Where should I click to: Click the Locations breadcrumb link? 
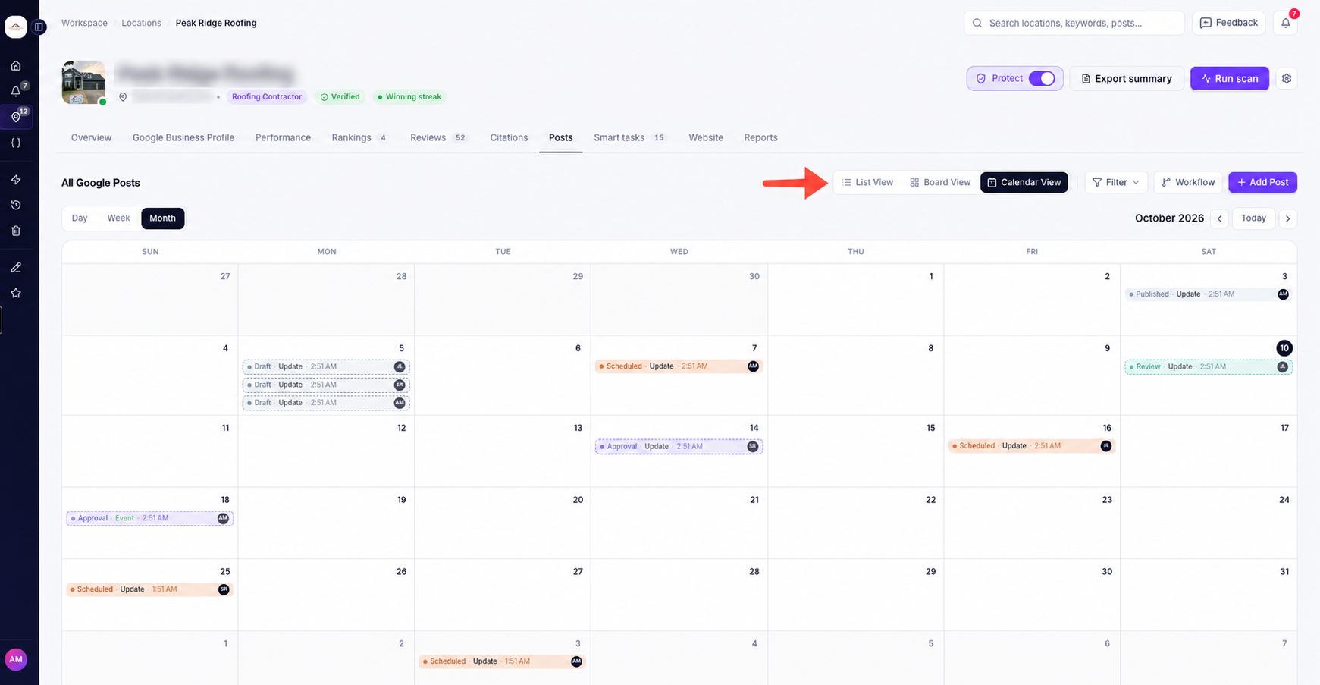coord(141,23)
